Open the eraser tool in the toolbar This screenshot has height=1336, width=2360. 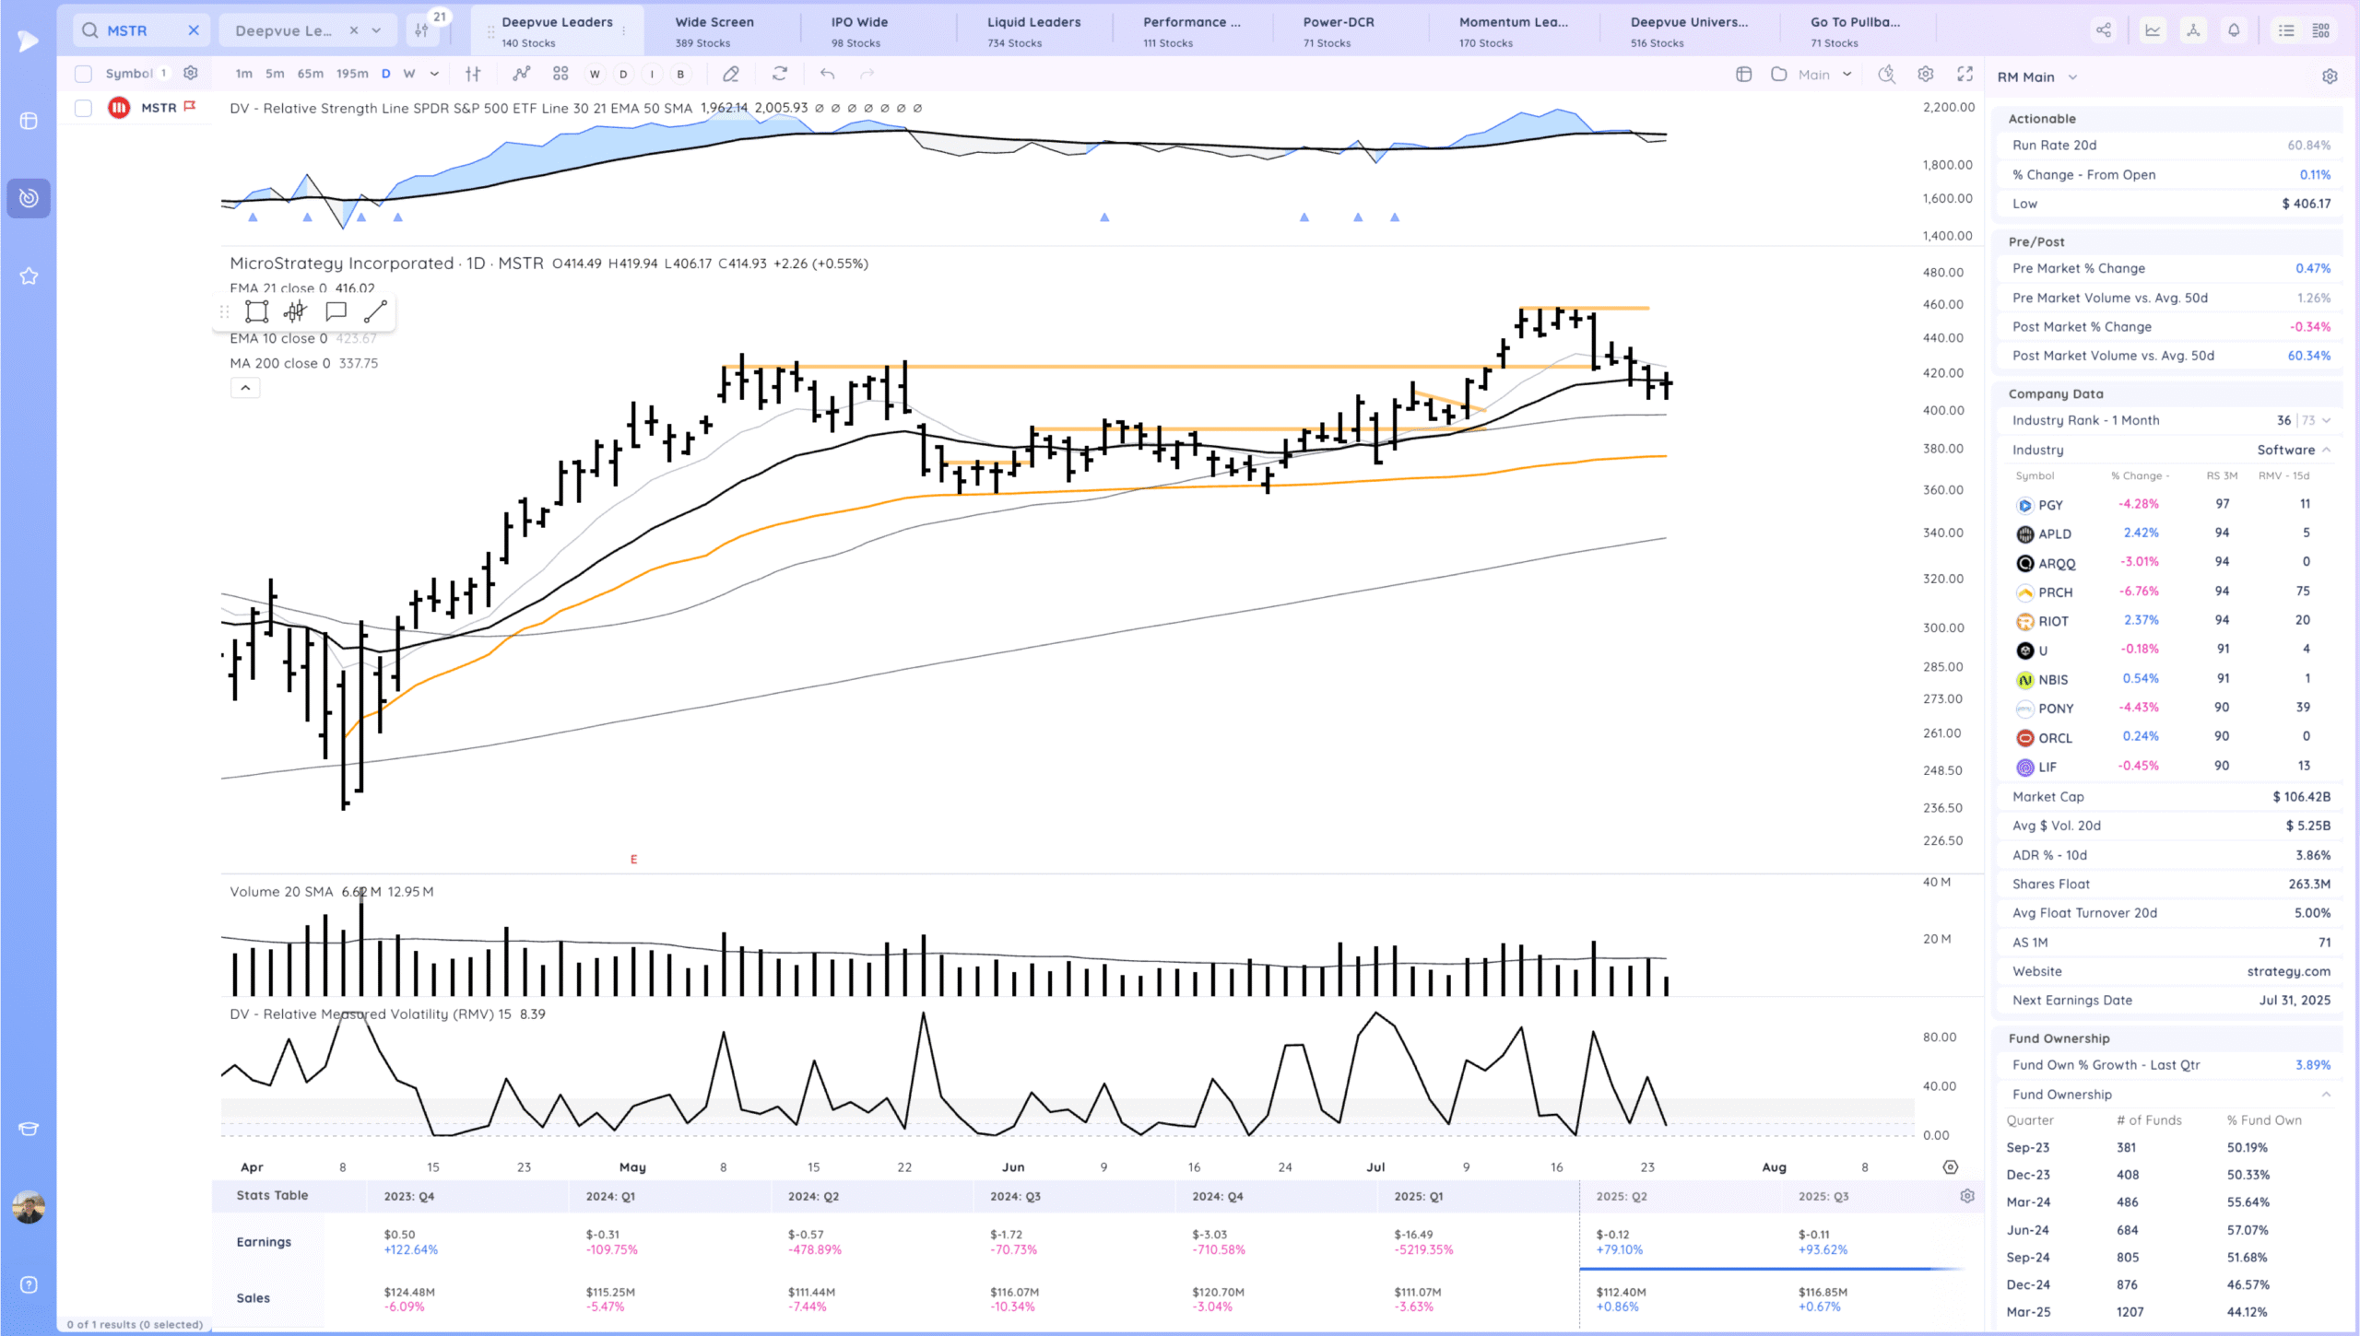point(731,74)
